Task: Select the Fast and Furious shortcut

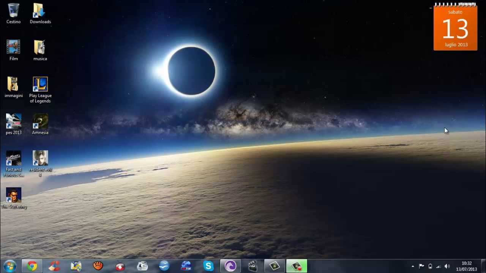Action: coord(14,164)
